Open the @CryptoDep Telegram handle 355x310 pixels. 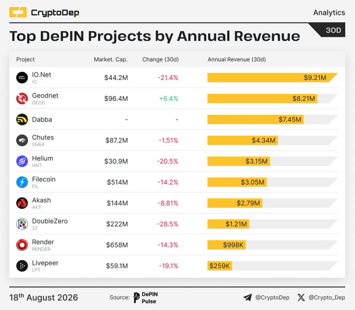(273, 297)
